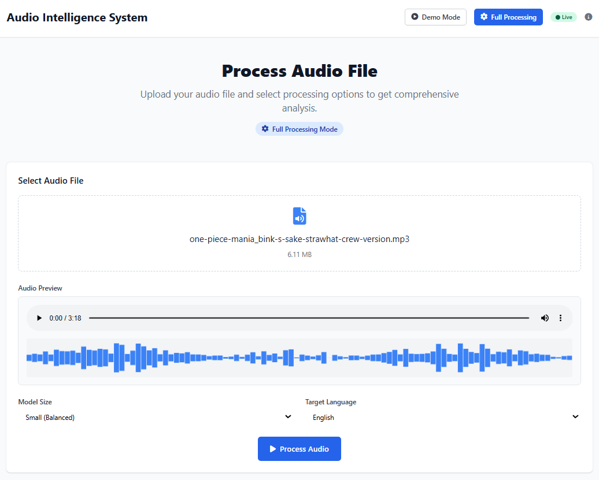Seek on the audio progress slider
Viewport: 599px width, 480px height.
pos(309,318)
